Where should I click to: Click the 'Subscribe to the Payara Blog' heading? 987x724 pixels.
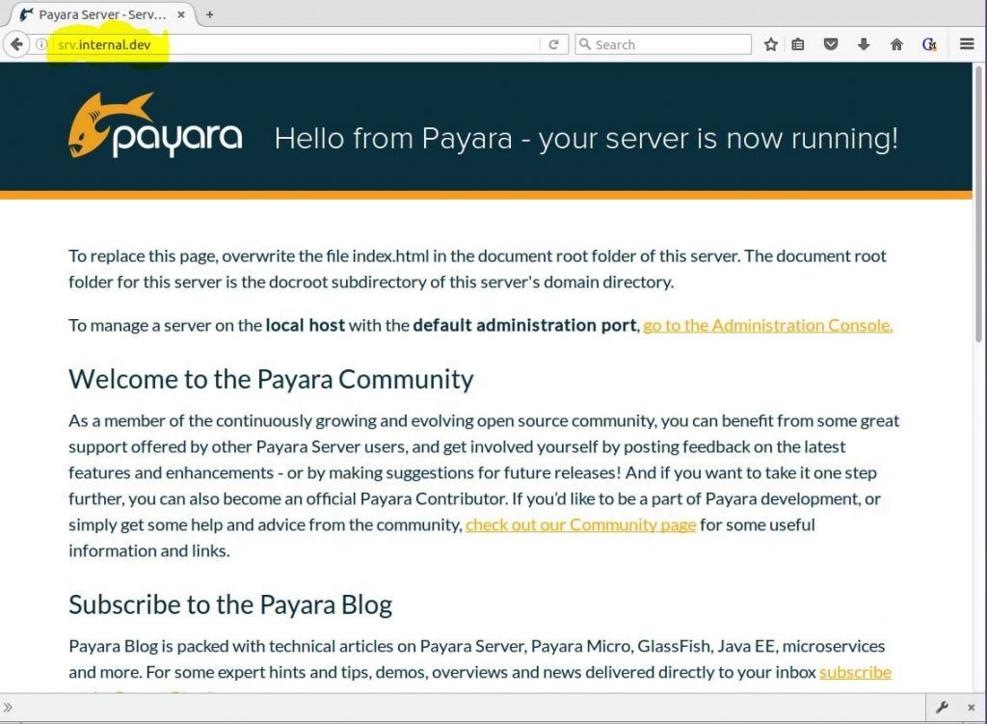(x=230, y=605)
